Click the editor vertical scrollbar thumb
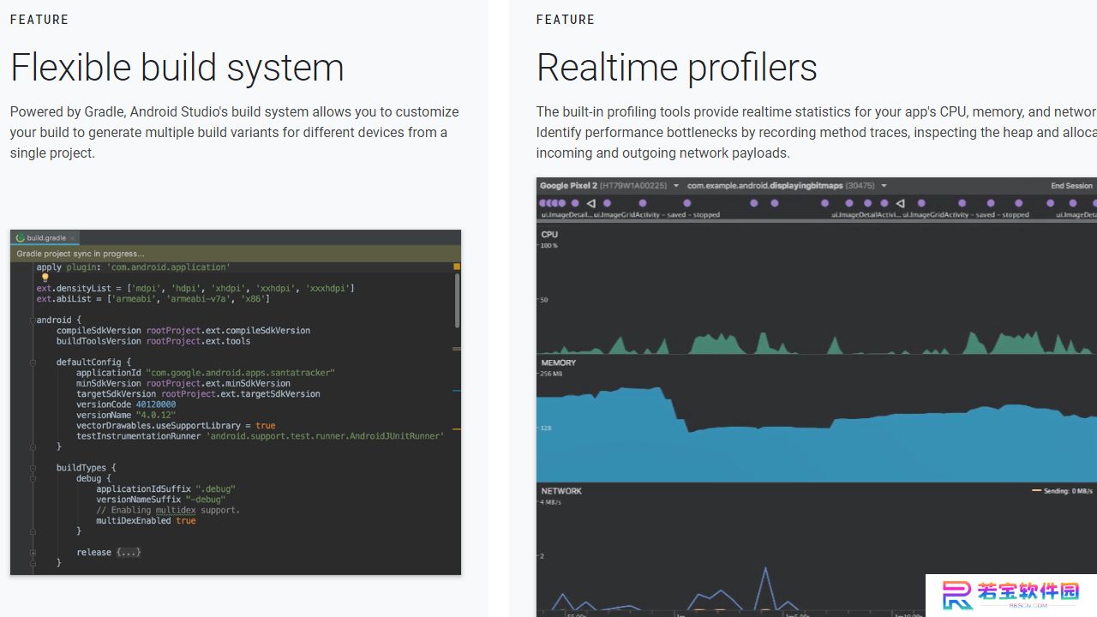 pyautogui.click(x=457, y=300)
